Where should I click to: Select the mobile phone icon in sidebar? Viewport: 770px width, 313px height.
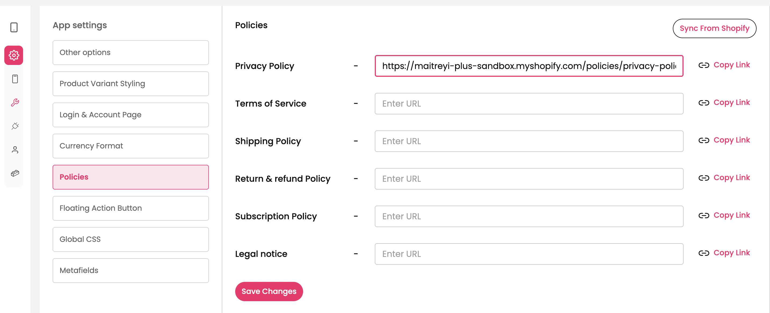click(x=15, y=79)
